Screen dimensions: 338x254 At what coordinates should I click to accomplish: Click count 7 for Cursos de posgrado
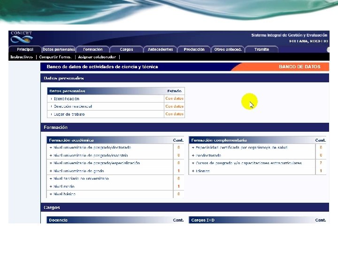click(321, 163)
